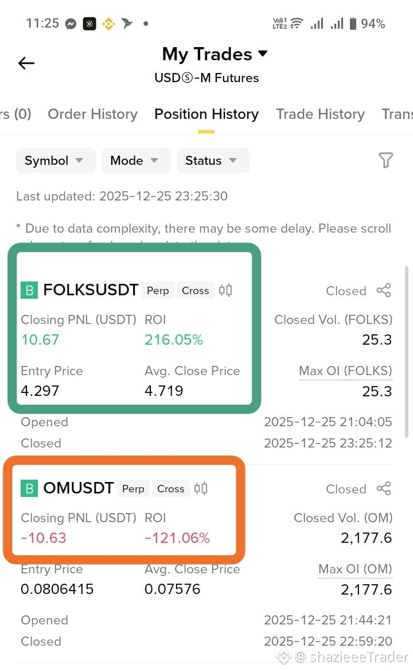Image resolution: width=413 pixels, height=671 pixels.
Task: Tap the FOLKSUSDT symbol name
Action: (91, 290)
